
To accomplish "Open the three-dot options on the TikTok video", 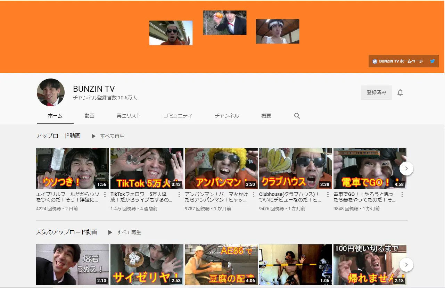I will click(179, 195).
